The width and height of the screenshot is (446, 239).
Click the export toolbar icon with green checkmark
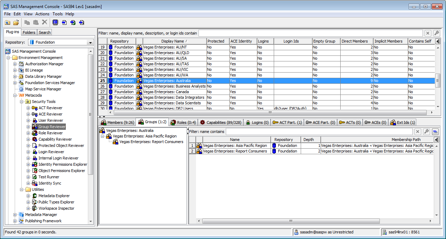pos(73,22)
